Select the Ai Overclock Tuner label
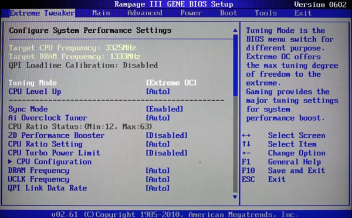 [48, 118]
